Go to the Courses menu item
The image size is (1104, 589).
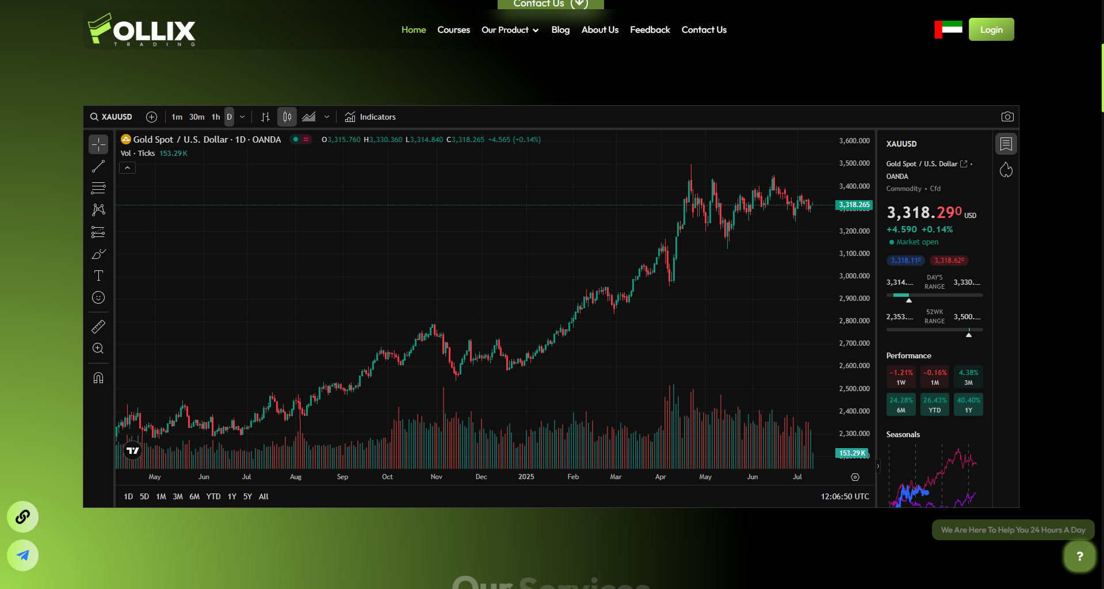[x=453, y=30]
